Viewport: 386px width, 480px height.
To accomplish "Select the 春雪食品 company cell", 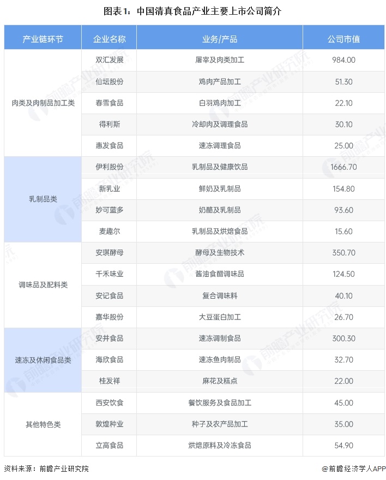I will 109,103.
